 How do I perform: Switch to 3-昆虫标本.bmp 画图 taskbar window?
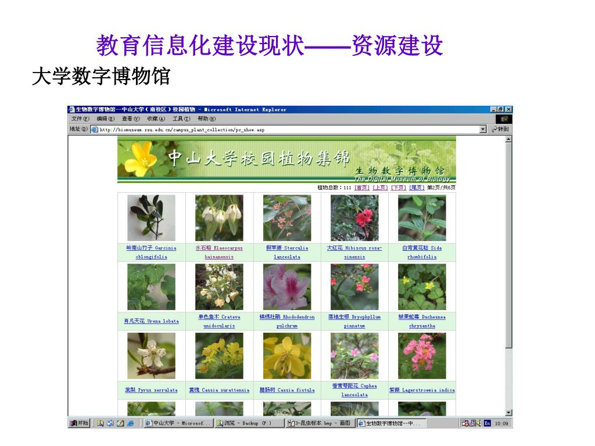coord(321,423)
